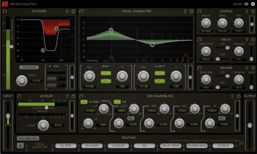Toggle Leveler power button

click(x=73, y=96)
